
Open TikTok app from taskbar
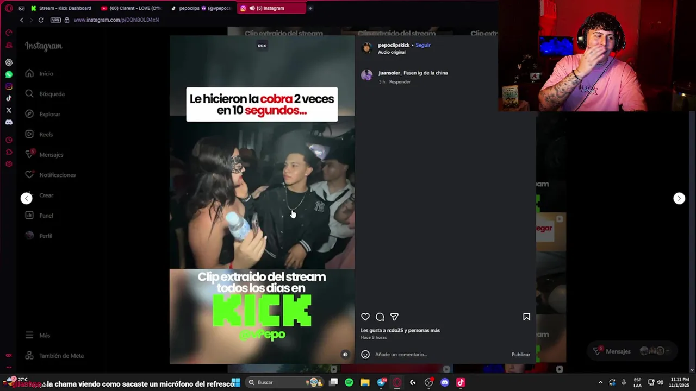pyautogui.click(x=461, y=382)
